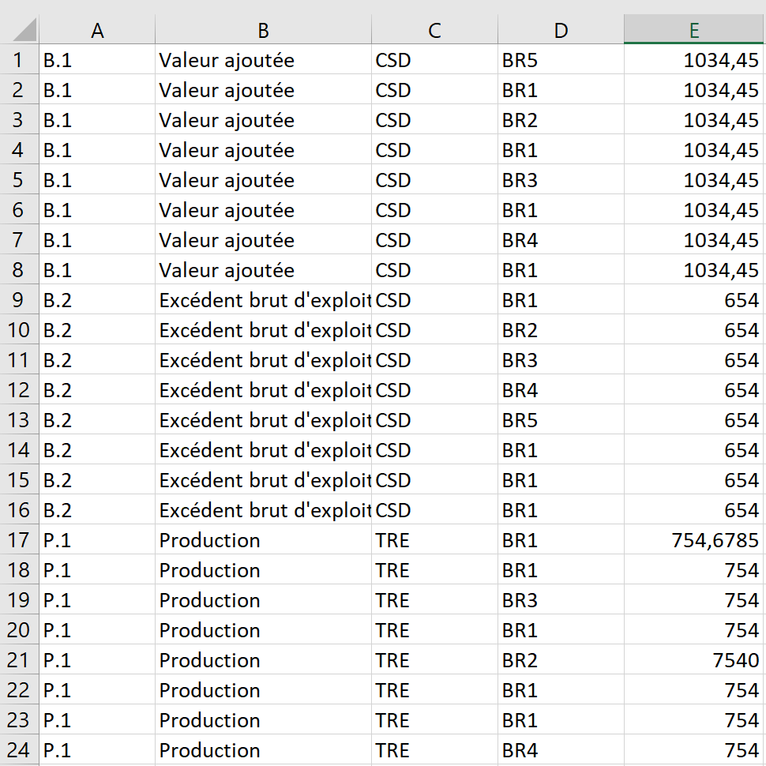Select column C header
The width and height of the screenshot is (766, 766).
435,29
